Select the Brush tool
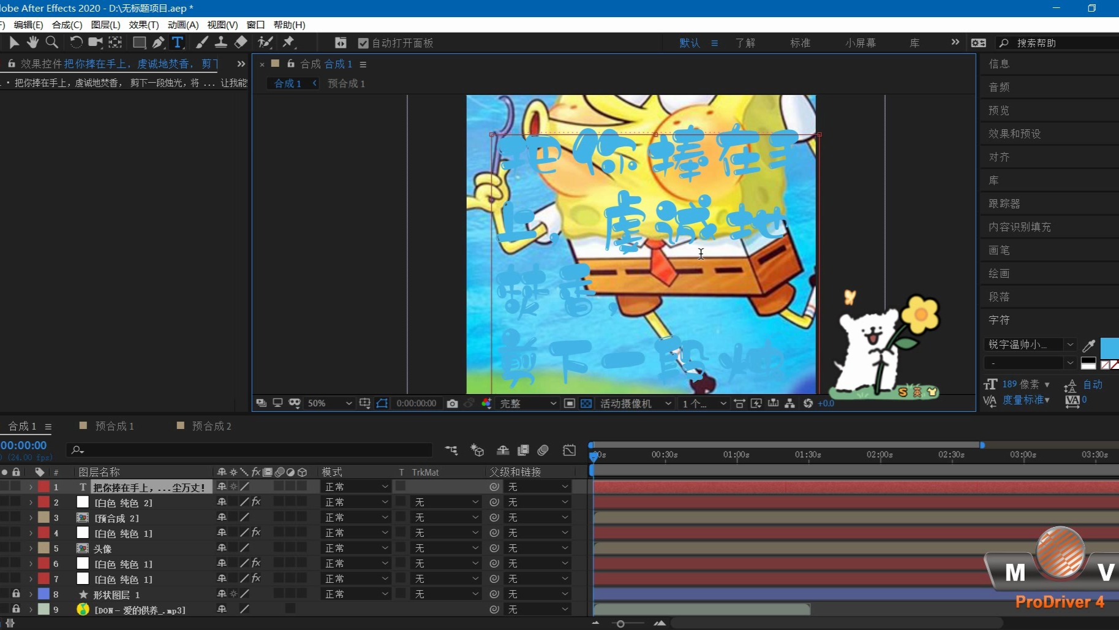The image size is (1119, 630). [202, 42]
